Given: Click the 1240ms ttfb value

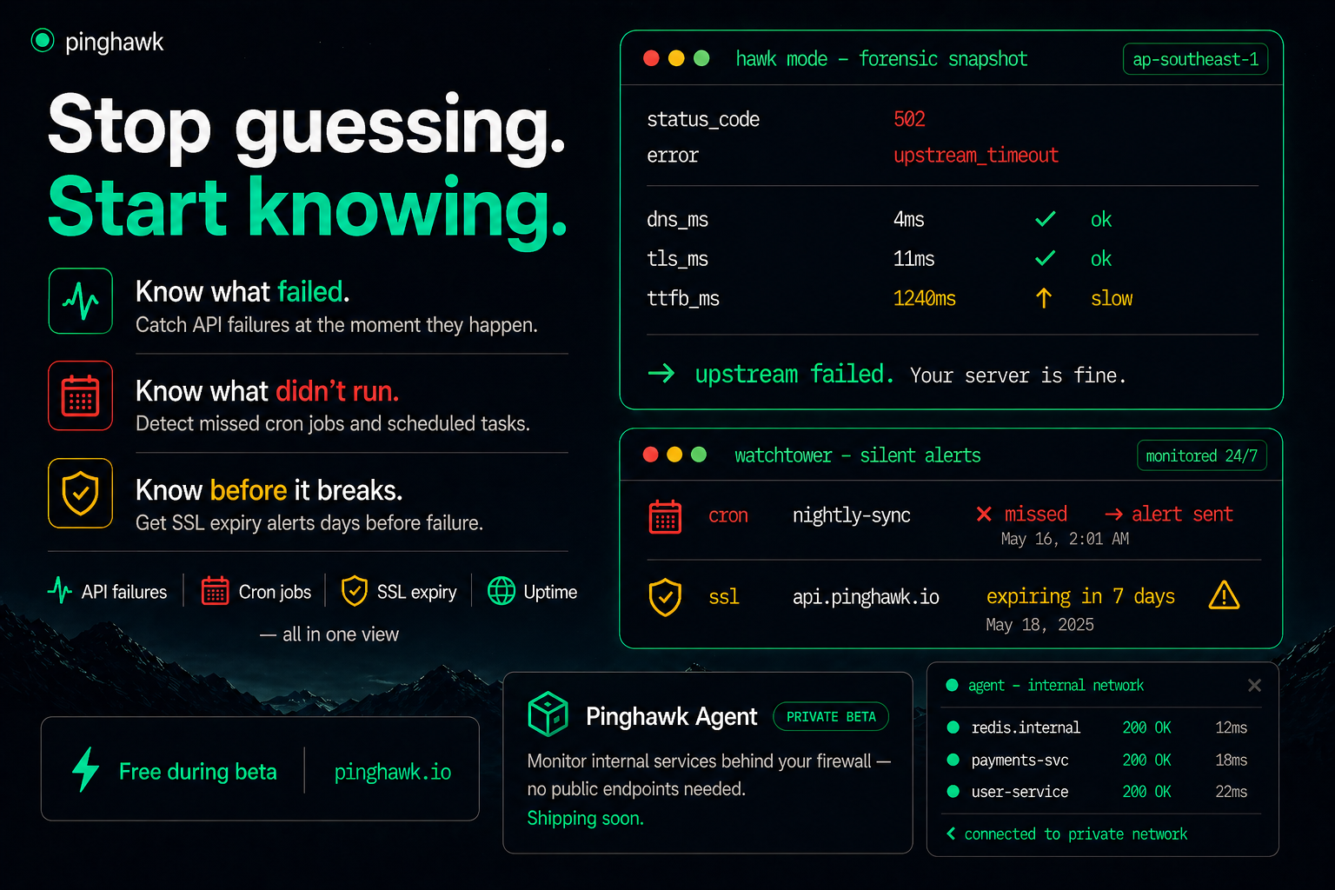Looking at the screenshot, I should [x=925, y=298].
